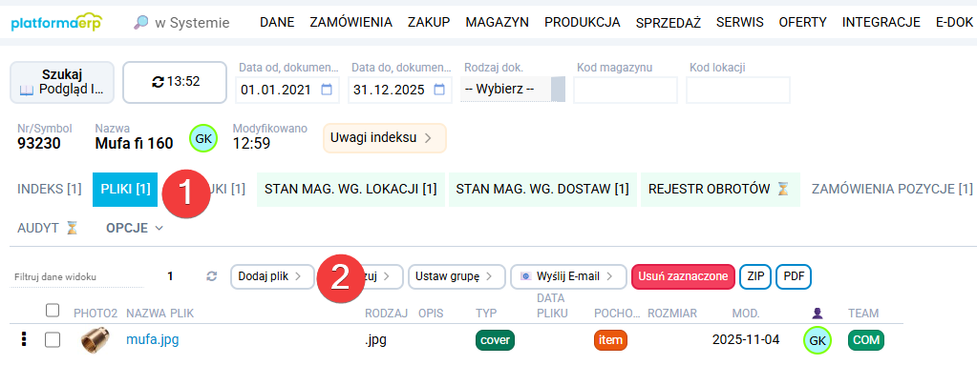
Task: Expand the Uwagi indeksu panel
Action: pos(385,138)
